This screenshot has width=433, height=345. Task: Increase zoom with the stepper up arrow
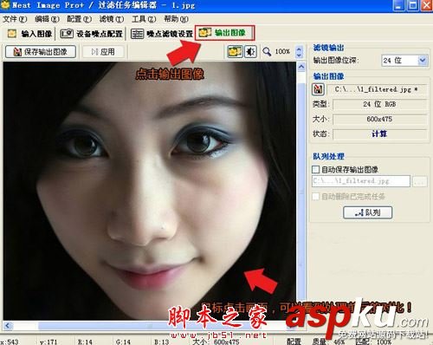299,49
